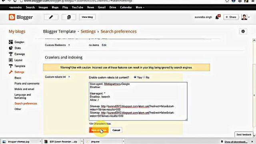Click the Google+ sidebar icon
This screenshot has height=144, width=256.
11,42
